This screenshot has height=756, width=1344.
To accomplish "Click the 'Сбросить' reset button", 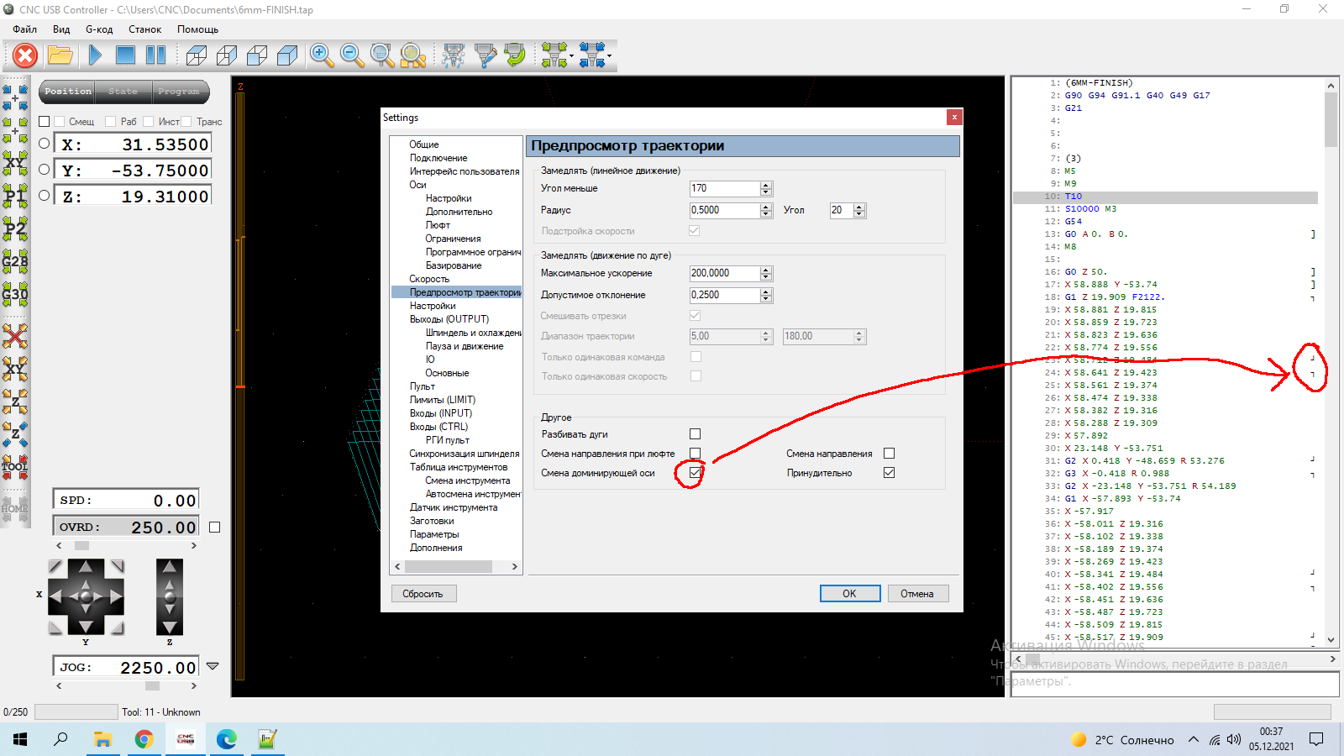I will point(423,594).
